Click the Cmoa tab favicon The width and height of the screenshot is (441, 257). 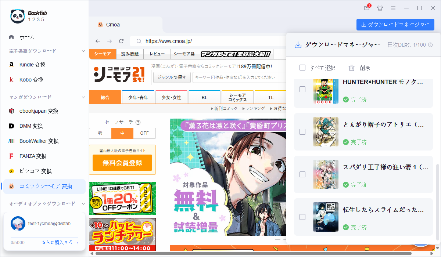(x=100, y=25)
